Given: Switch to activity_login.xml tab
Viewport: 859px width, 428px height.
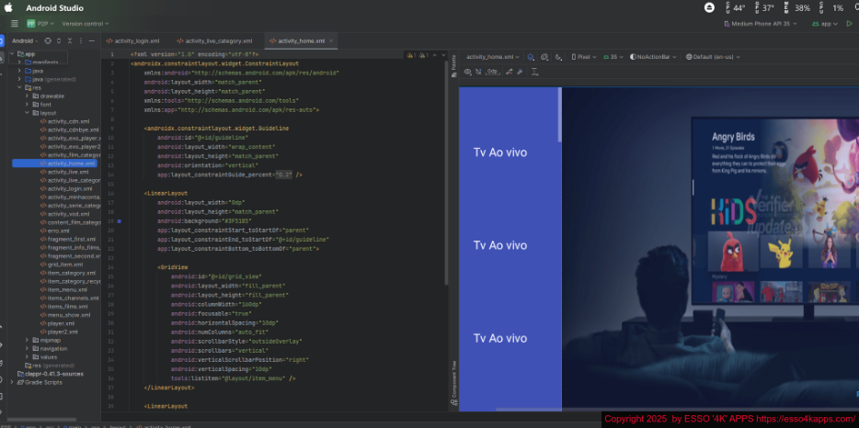Looking at the screenshot, I should pos(132,41).
